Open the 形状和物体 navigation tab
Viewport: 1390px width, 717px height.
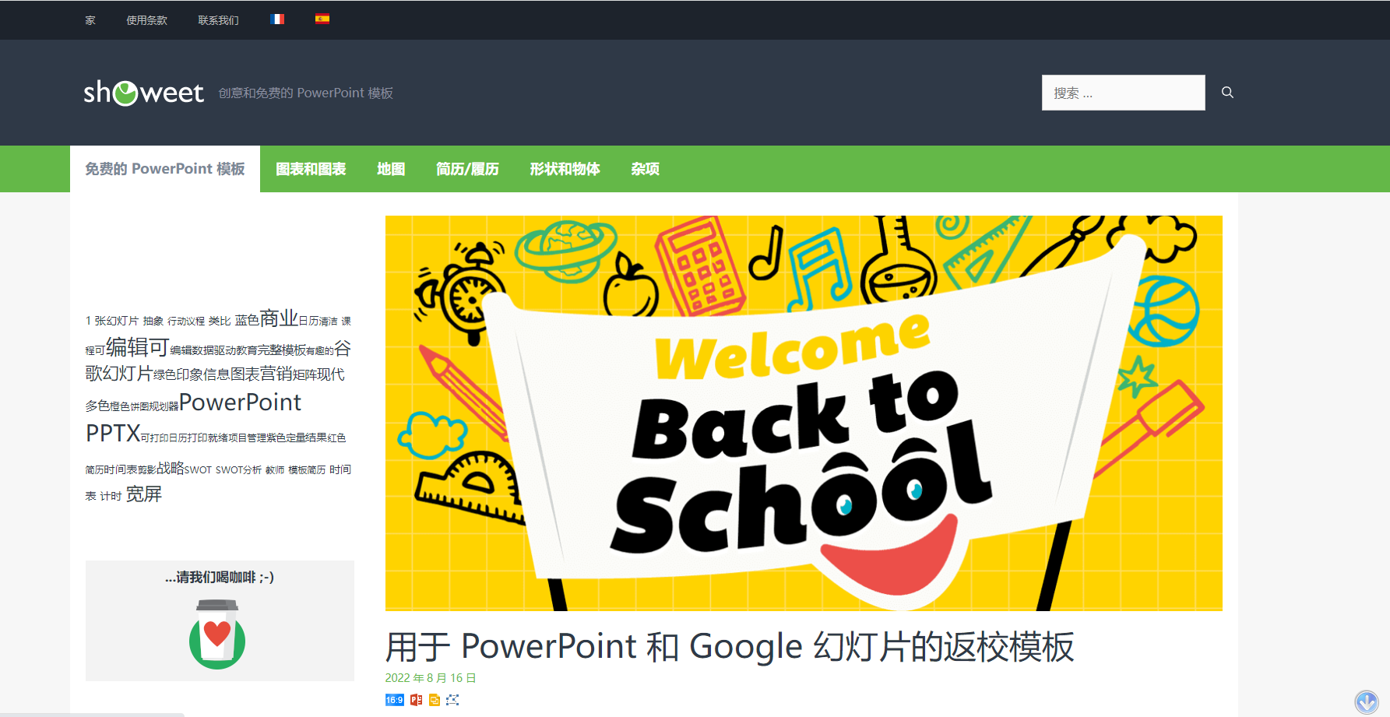pyautogui.click(x=565, y=169)
